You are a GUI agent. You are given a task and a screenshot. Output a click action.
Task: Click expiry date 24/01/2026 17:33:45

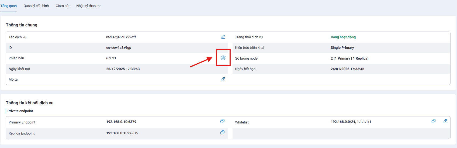point(347,69)
